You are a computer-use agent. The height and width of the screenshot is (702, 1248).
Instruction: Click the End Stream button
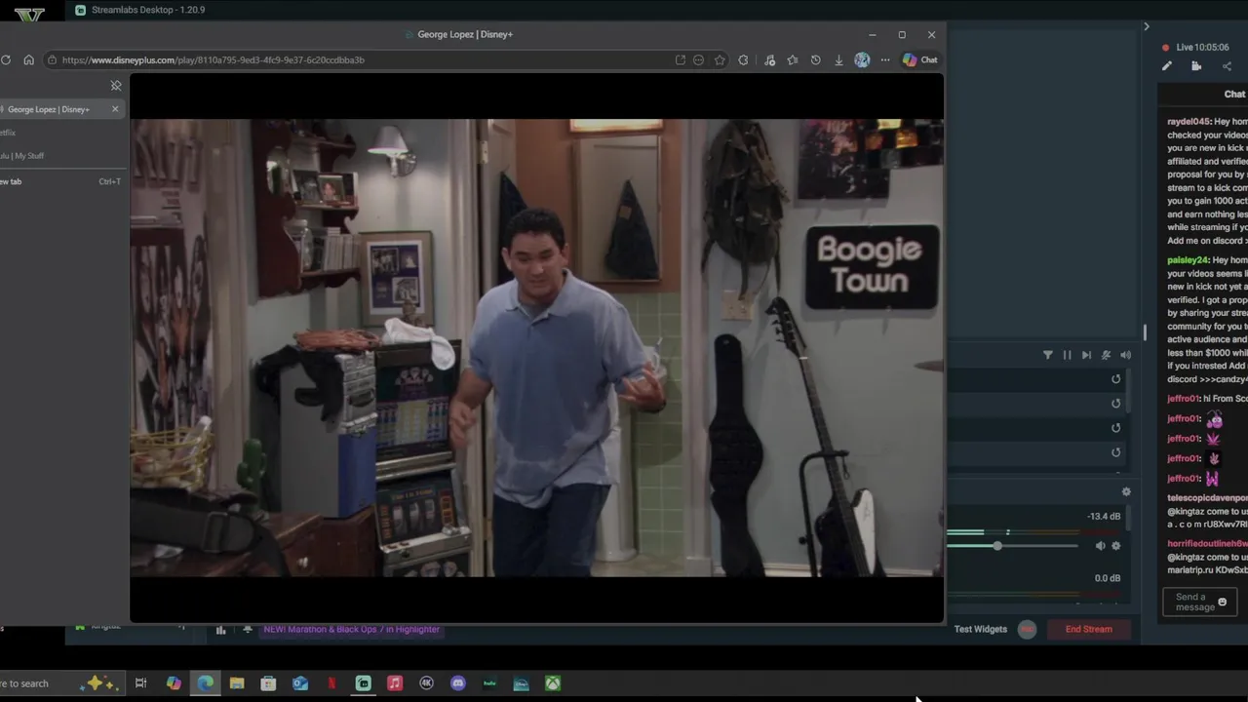pos(1088,629)
